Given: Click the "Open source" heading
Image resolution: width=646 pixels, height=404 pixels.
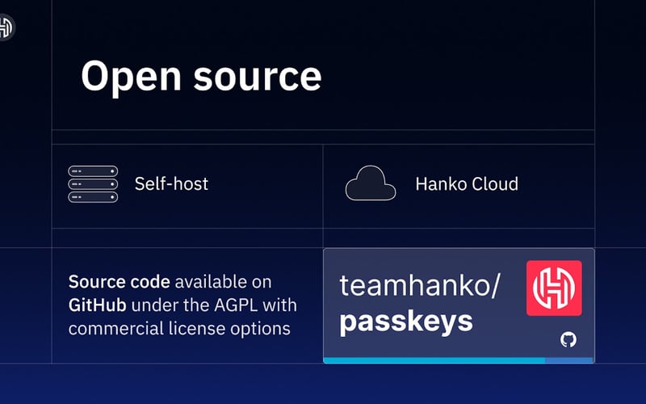Looking at the screenshot, I should [x=201, y=77].
